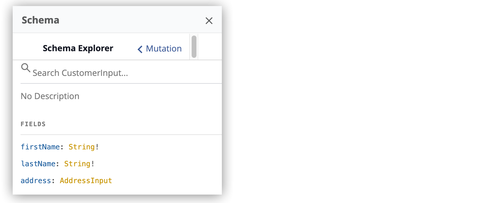Select the required marker after lastName String
483x203 pixels.
click(93, 164)
